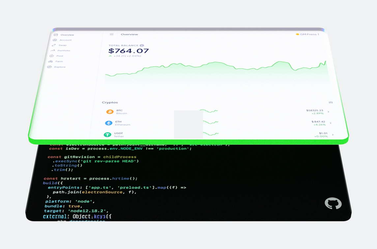
Task: Click the TOTAL BALANCE label
Action: pos(124,45)
